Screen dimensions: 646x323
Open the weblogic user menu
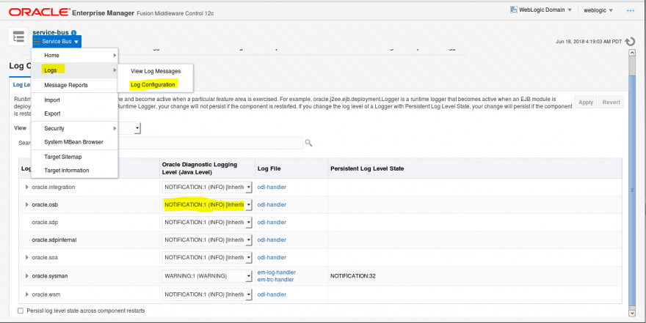[598, 10]
